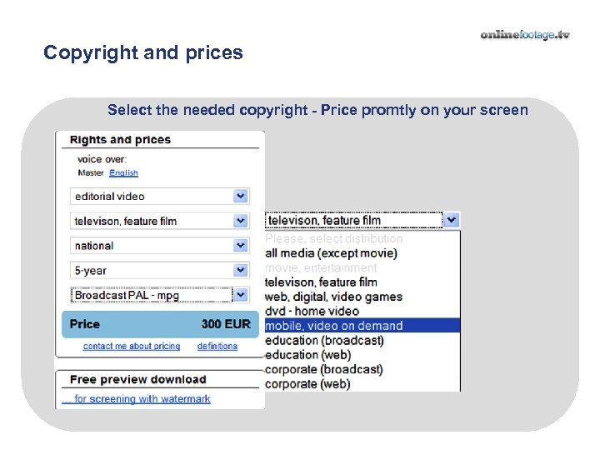Click the arrow of the expanded distribution dropdown
Viewport: 600px width, 450px height.
pos(451,221)
